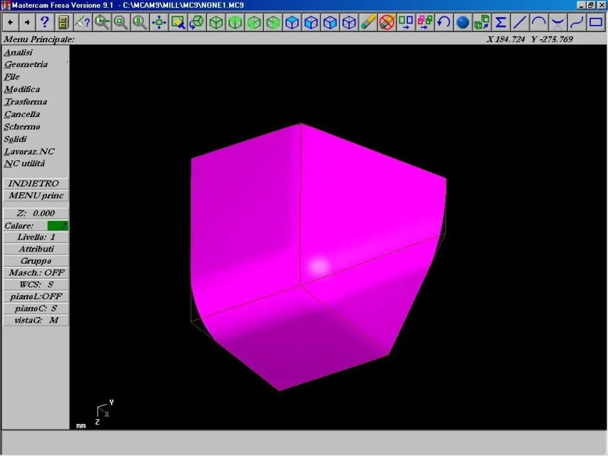This screenshot has height=456, width=608.
Task: Click the vistaG: M button
Action: [36, 320]
